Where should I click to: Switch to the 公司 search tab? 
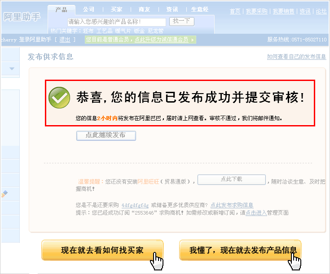pos(88,9)
